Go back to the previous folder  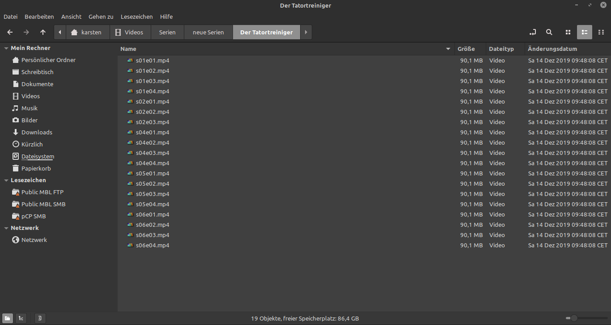click(10, 32)
